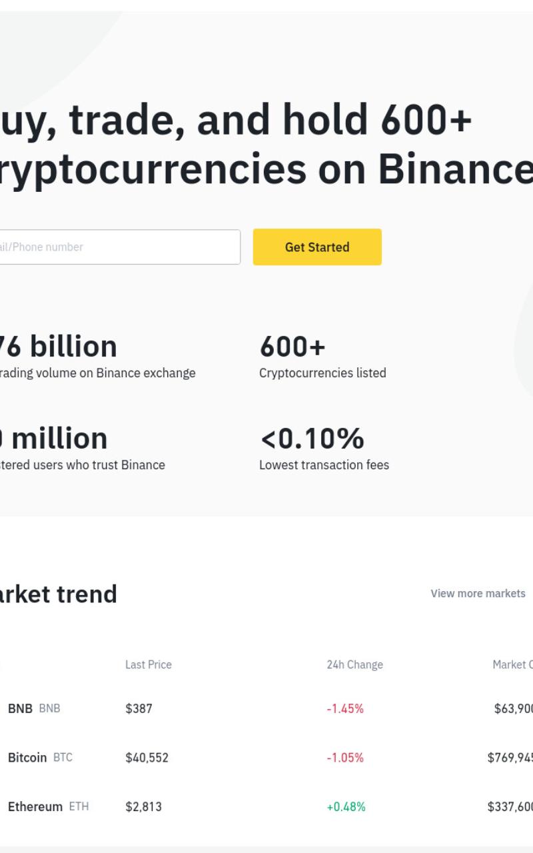Click the +0.48% change value for Ethereum

point(346,806)
